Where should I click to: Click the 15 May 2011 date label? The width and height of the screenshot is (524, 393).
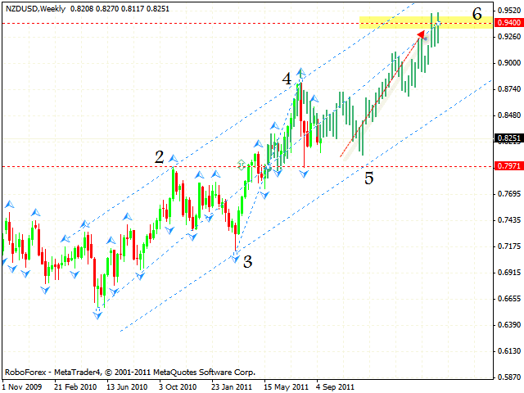285,385
